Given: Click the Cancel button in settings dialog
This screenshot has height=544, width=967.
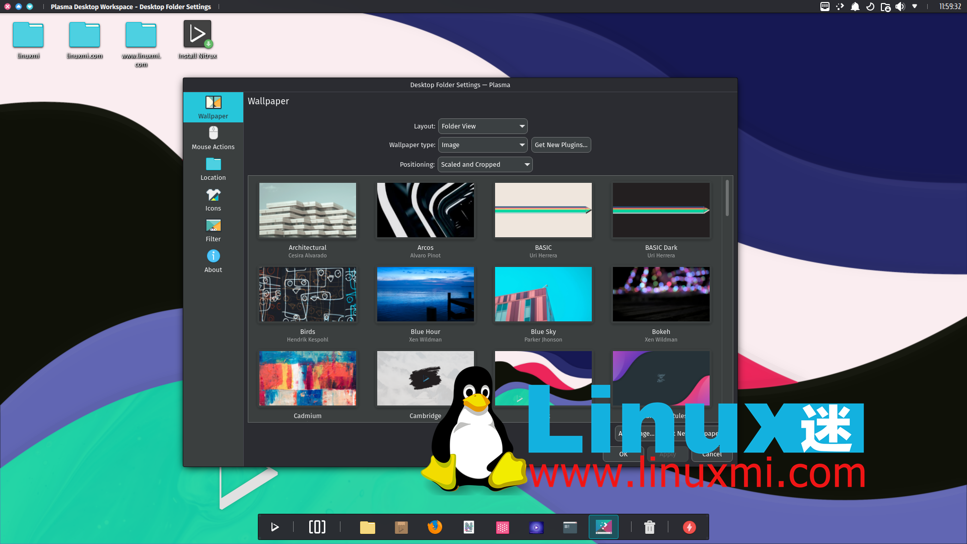Looking at the screenshot, I should (x=712, y=454).
